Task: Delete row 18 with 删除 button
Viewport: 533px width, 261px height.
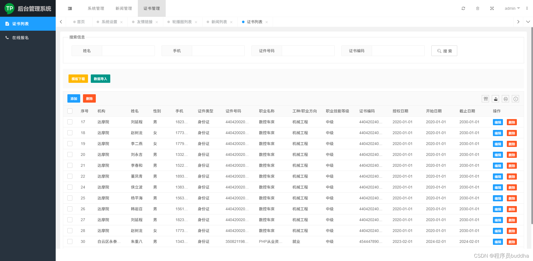Action: pyautogui.click(x=512, y=133)
